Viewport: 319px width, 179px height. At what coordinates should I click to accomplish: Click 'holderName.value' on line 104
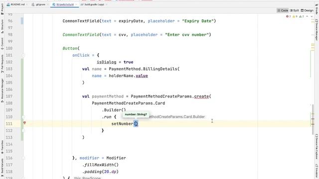tap(129, 76)
